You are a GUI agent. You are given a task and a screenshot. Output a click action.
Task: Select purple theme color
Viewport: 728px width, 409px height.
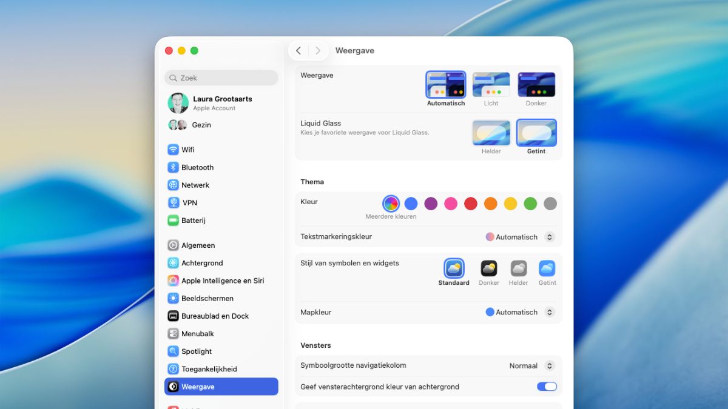point(431,204)
